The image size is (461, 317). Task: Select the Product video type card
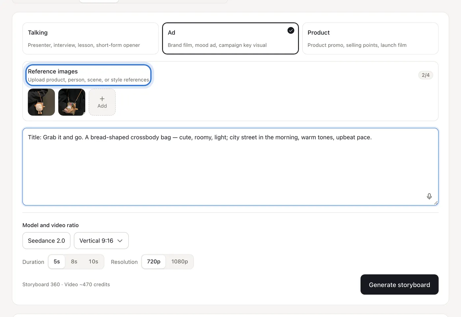370,39
